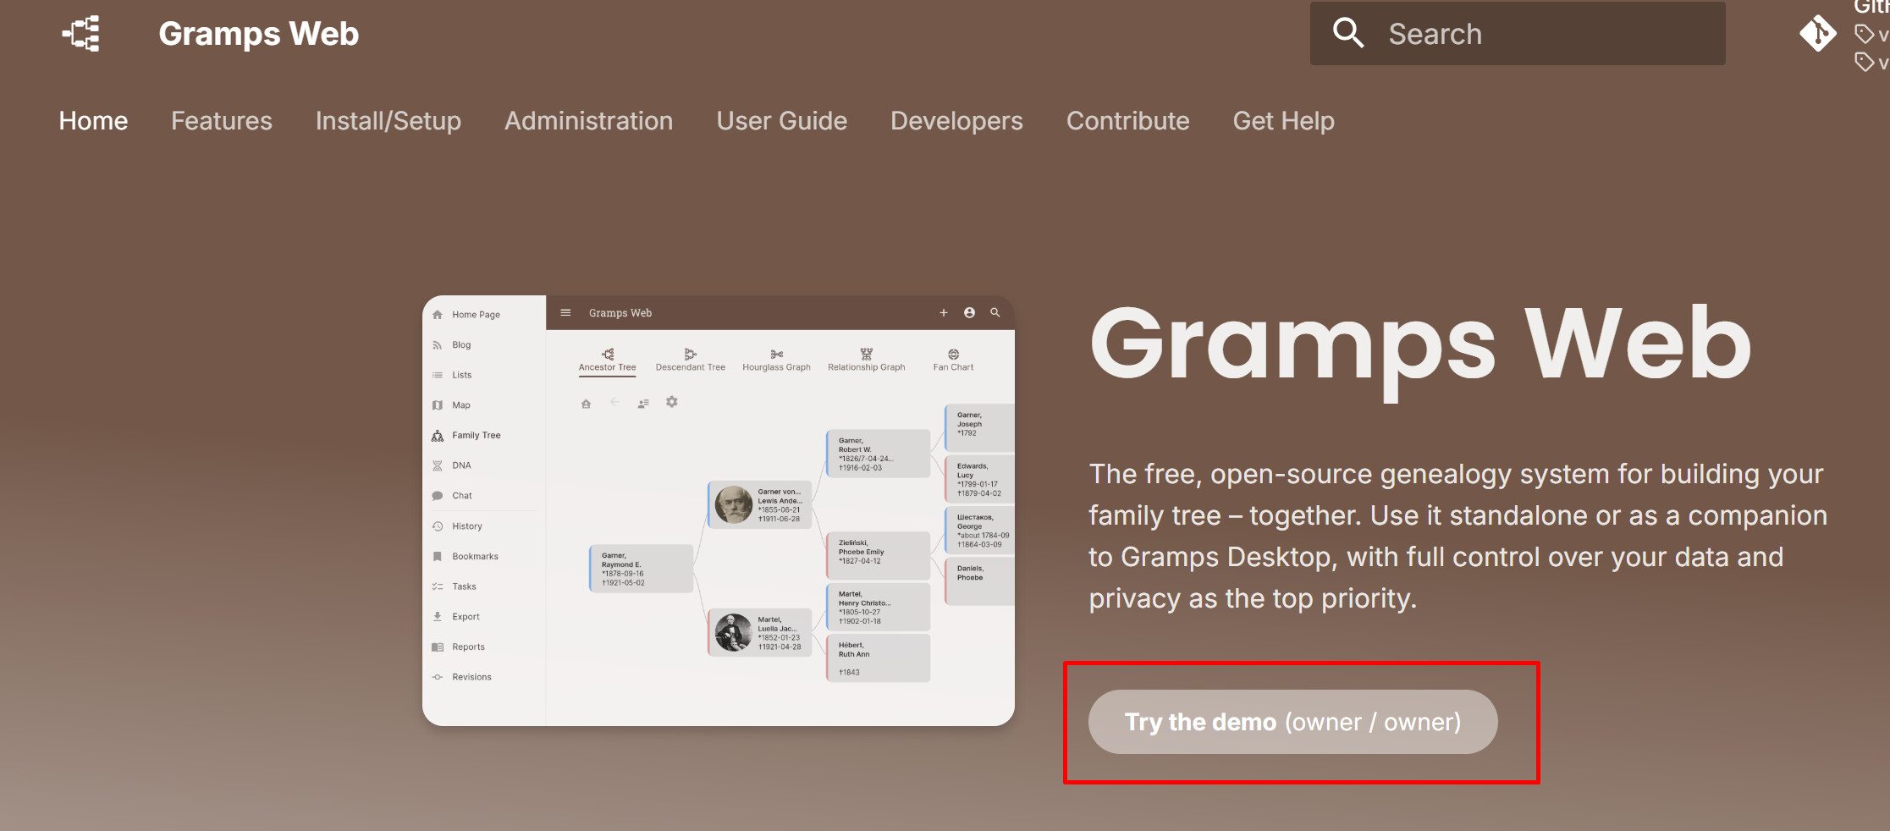Click the Lists icon in preview sidebar
This screenshot has width=1890, height=831.
click(x=438, y=375)
